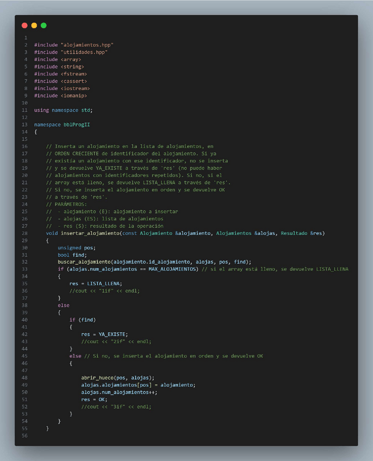Click the abrir_hueco(pos, alojas) call
This screenshot has height=461, width=373.
(117, 377)
